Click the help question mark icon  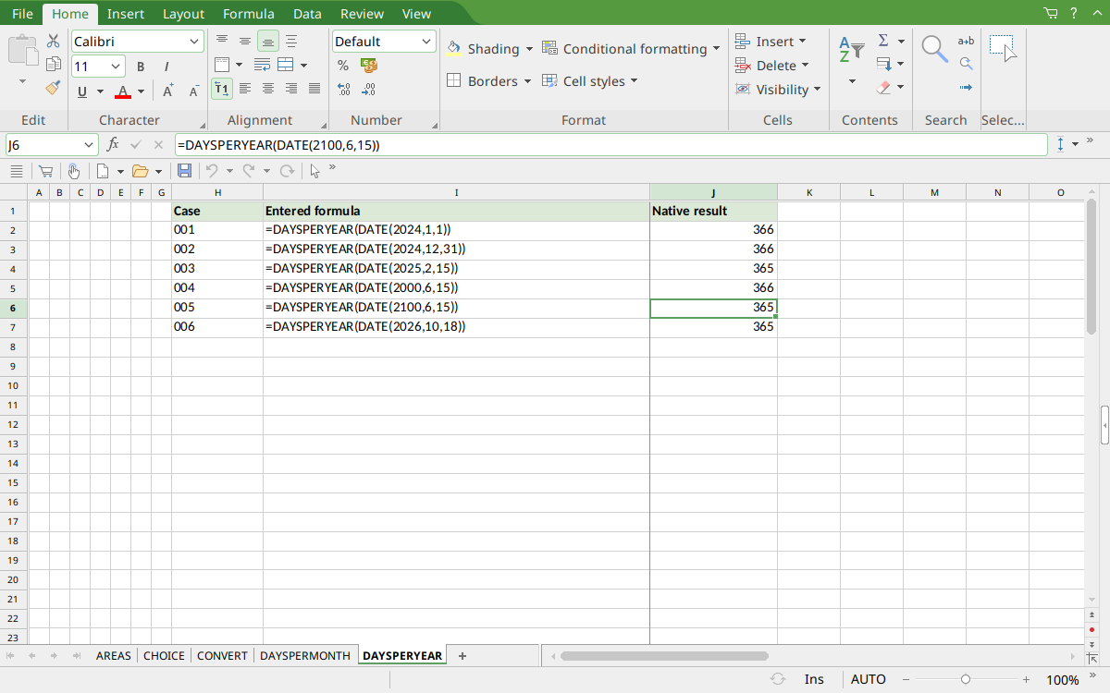point(1074,13)
